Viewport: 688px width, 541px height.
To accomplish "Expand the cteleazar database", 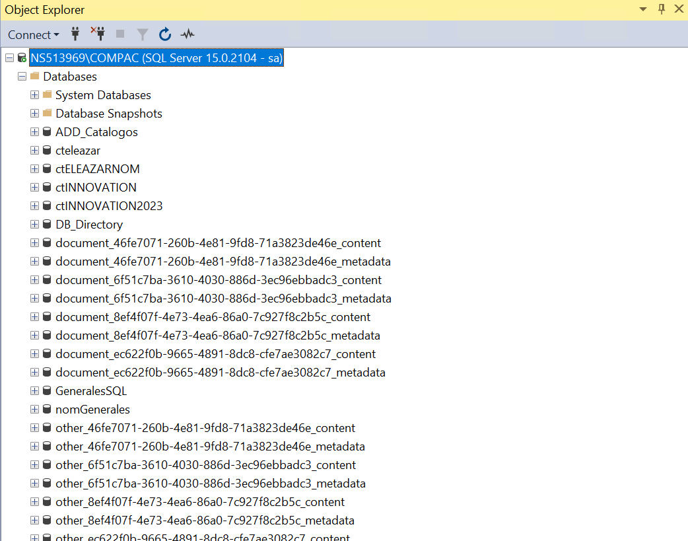I will (x=34, y=150).
